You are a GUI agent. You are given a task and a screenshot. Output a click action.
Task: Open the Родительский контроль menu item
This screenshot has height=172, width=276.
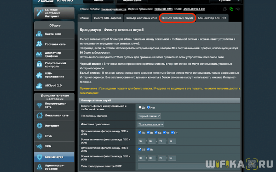point(54,65)
